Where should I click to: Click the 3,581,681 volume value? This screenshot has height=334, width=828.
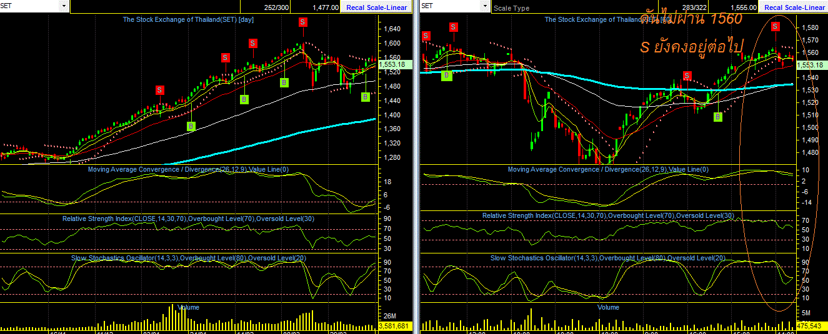tap(394, 326)
